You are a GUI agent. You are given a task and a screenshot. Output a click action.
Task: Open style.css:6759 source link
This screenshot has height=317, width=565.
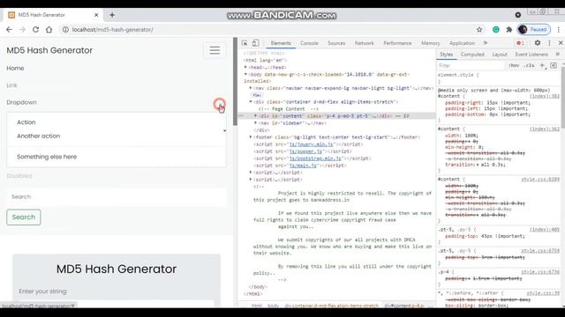(x=540, y=251)
